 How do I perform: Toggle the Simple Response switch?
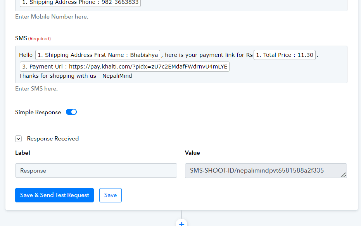[x=71, y=112]
